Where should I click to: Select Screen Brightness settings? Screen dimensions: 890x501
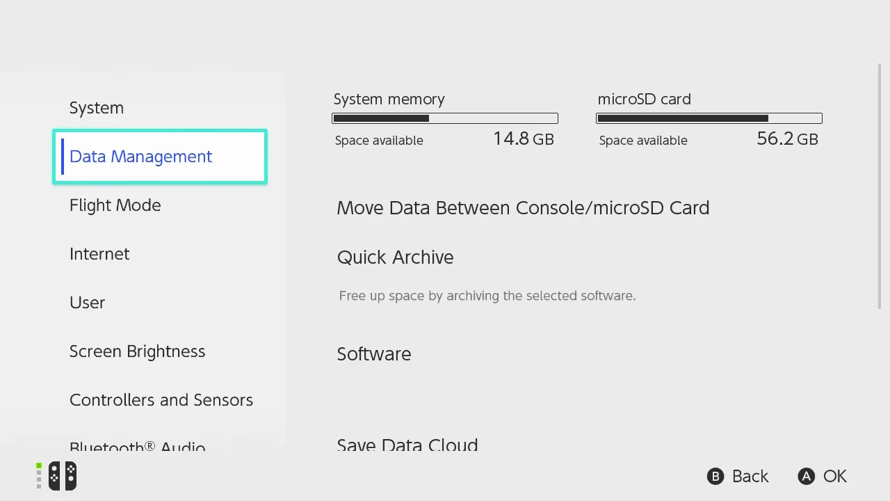pos(138,351)
